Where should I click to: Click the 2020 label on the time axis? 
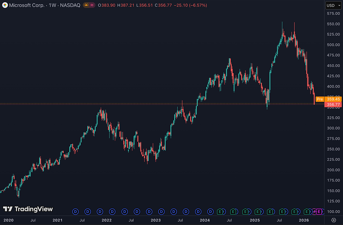tap(8, 220)
